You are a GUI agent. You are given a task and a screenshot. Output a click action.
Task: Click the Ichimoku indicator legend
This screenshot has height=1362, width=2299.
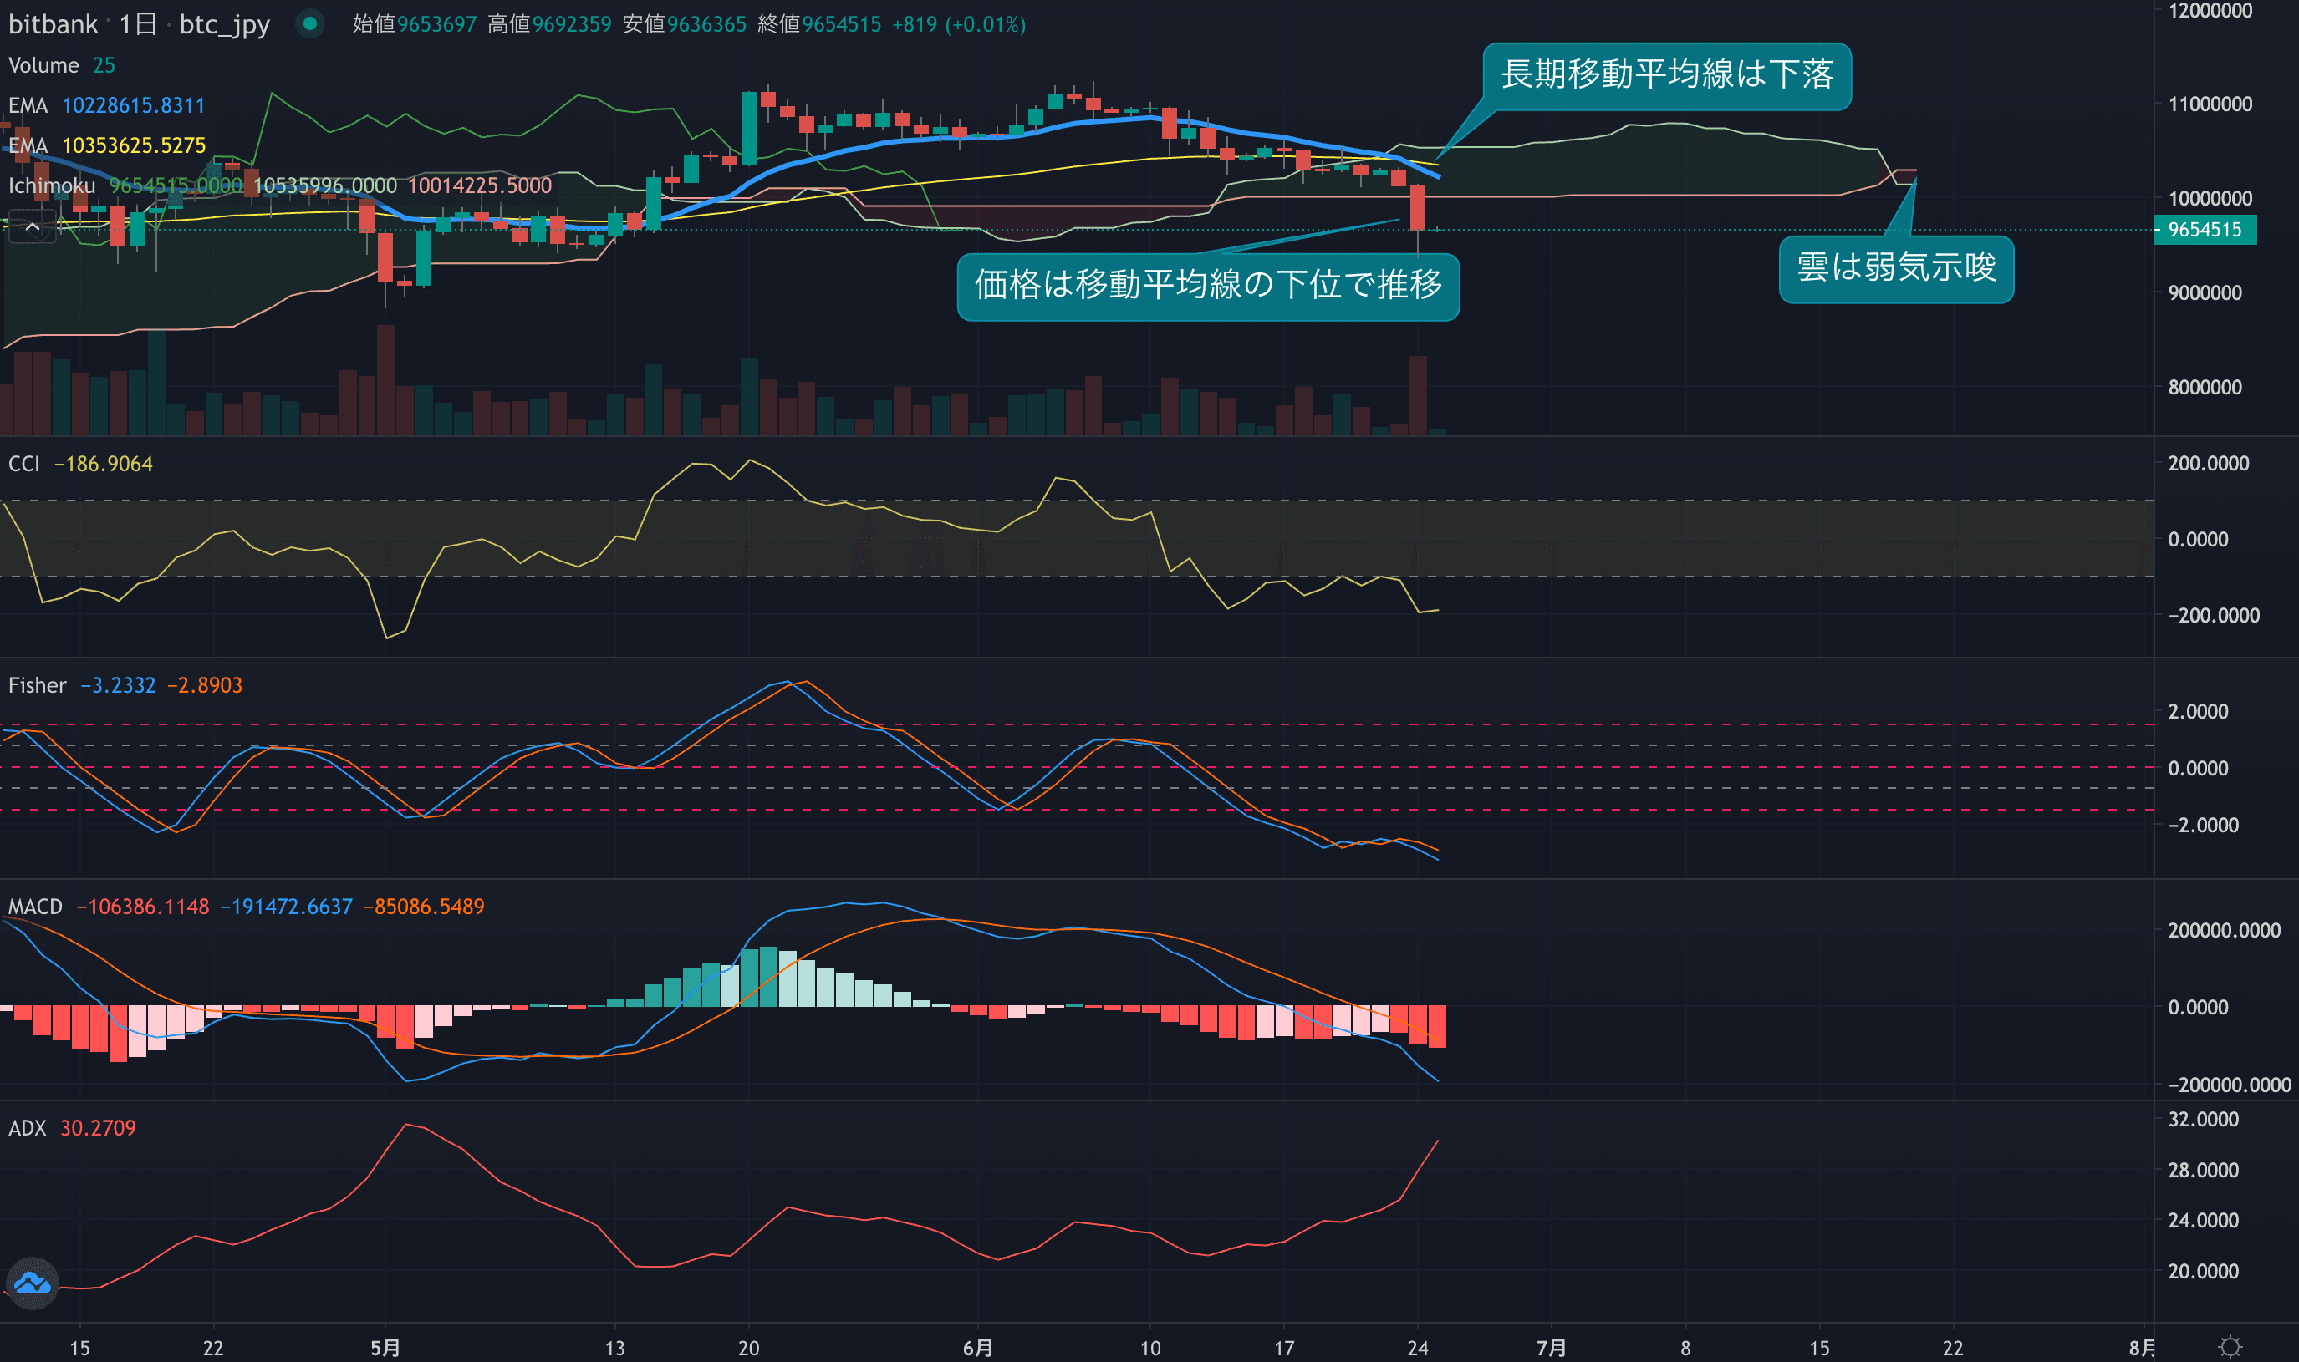(x=52, y=185)
